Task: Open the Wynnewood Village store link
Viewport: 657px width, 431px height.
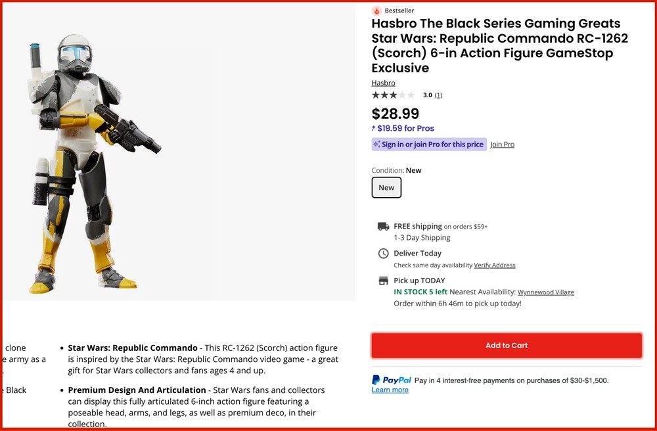Action: [x=547, y=292]
